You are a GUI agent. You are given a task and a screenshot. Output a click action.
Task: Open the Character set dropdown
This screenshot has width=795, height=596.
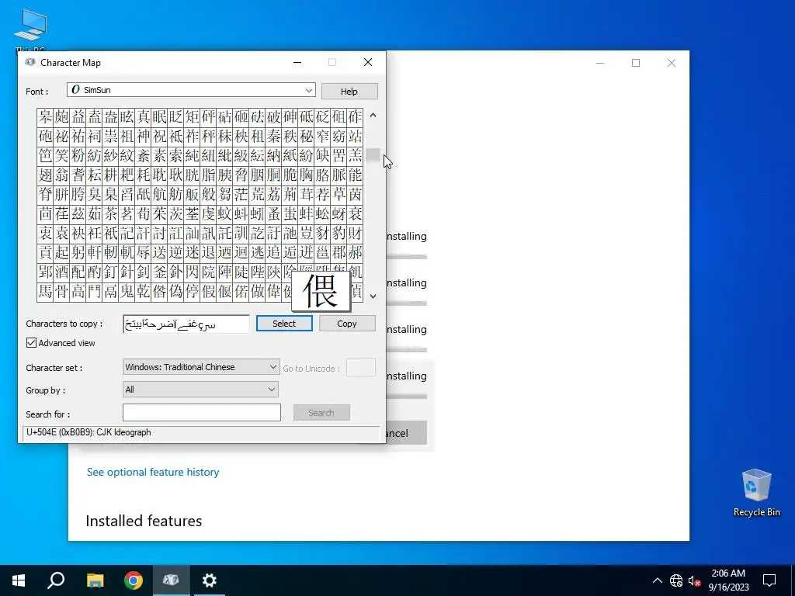click(201, 367)
